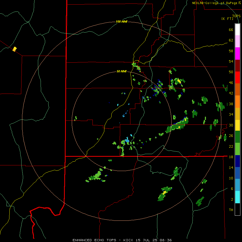242x242 pixels.
Task: Click the 42 legend value
Action: 231,93
